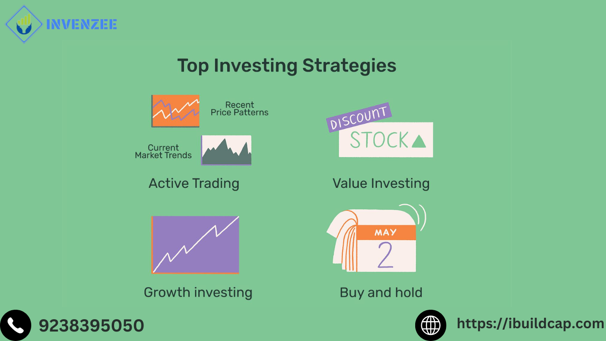The height and width of the screenshot is (341, 606).
Task: Click the orange Recent Price Patterns chart
Action: point(175,111)
